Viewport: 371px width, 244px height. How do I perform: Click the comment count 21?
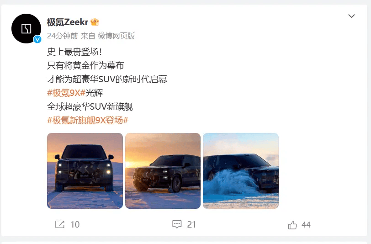191,225
